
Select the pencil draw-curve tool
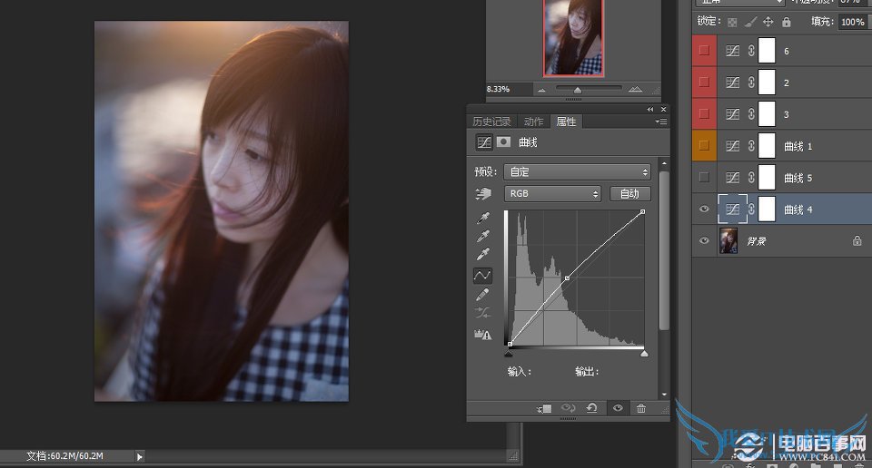483,294
